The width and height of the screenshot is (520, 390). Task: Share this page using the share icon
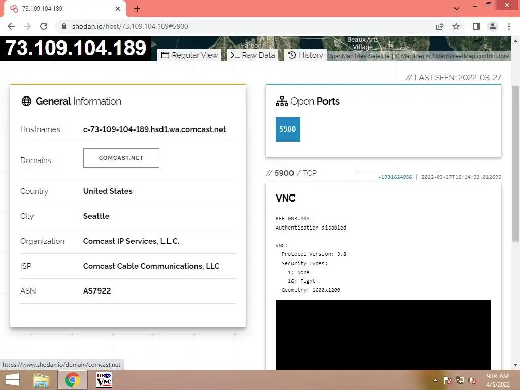(x=440, y=26)
